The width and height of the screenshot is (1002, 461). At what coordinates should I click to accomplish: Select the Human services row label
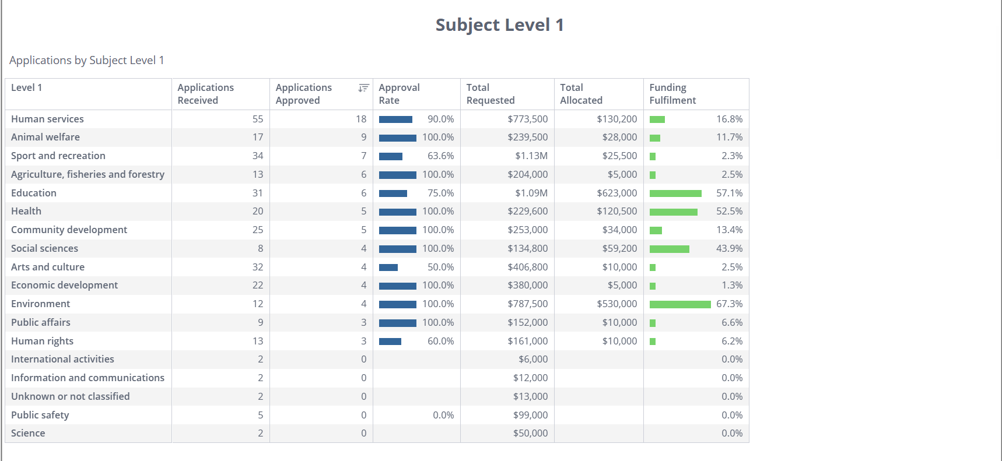[x=47, y=119]
